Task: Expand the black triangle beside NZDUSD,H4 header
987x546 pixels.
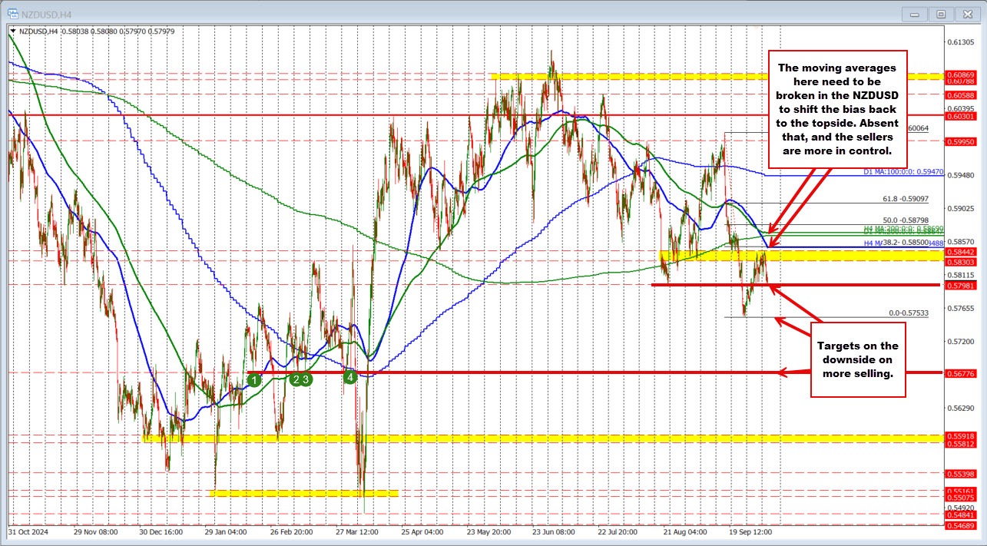Action: 13,31
